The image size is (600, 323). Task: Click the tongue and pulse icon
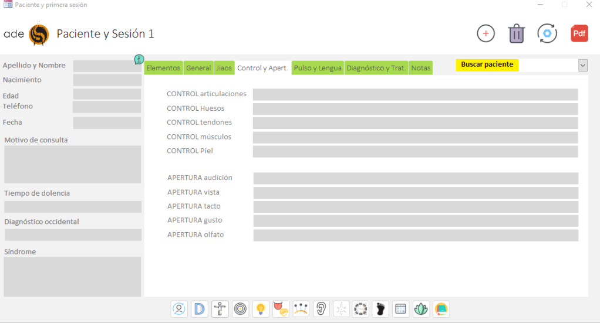point(281,309)
